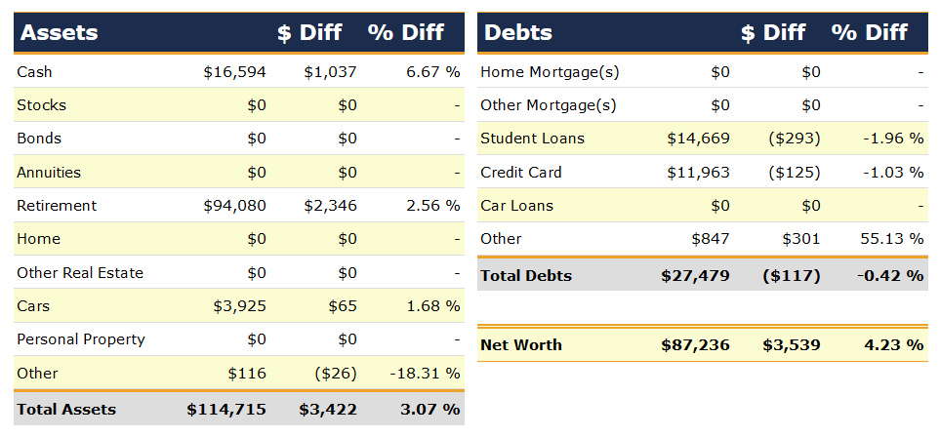
Task: Click the Total Debts value $27,479
Action: tap(695, 276)
